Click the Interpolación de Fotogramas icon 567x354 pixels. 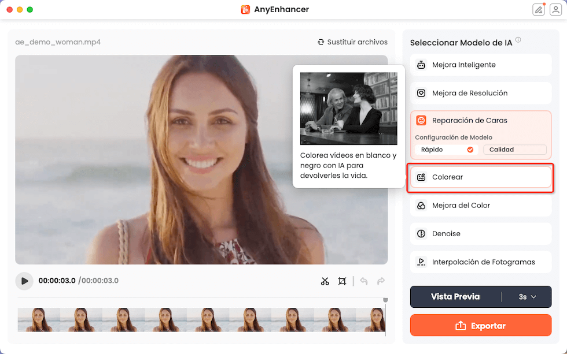(x=421, y=262)
